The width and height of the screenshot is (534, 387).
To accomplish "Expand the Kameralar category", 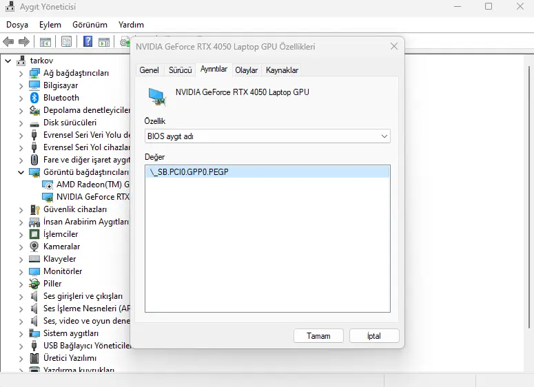I will pos(21,247).
